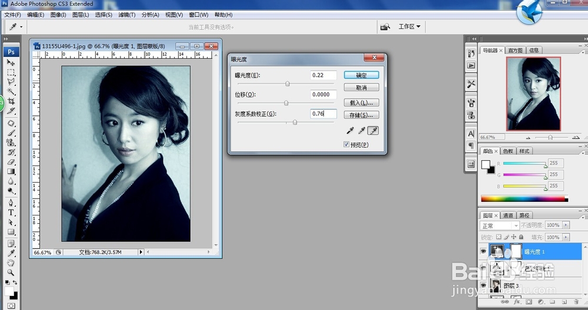Select the Patch healing tool
The image size is (588, 310).
tap(11, 123)
